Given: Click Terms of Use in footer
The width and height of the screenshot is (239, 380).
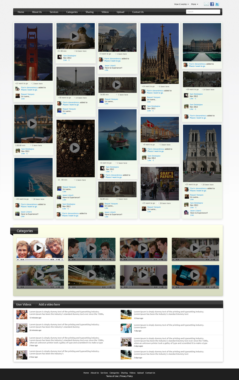Looking at the screenshot, I should click(112, 376).
